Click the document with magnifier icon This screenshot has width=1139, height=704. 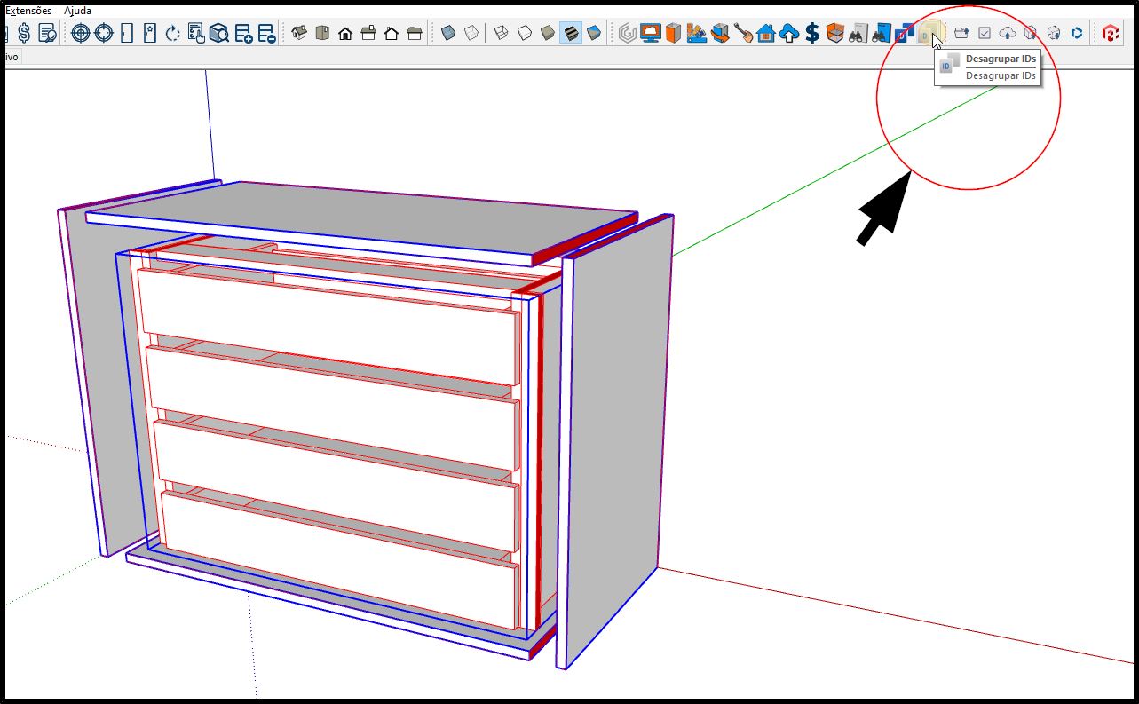click(x=48, y=34)
